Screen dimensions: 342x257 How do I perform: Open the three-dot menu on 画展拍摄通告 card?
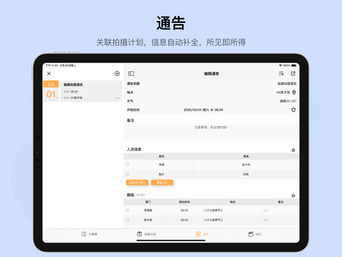pos(117,98)
